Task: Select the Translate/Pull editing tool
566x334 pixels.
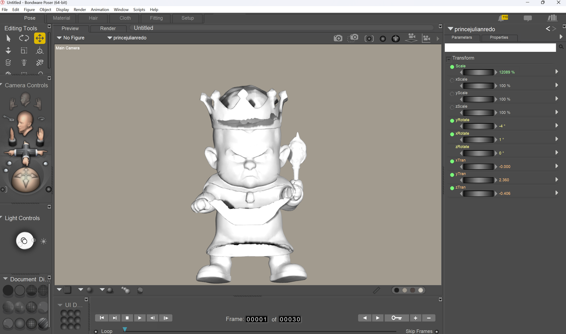Action: (x=40, y=38)
